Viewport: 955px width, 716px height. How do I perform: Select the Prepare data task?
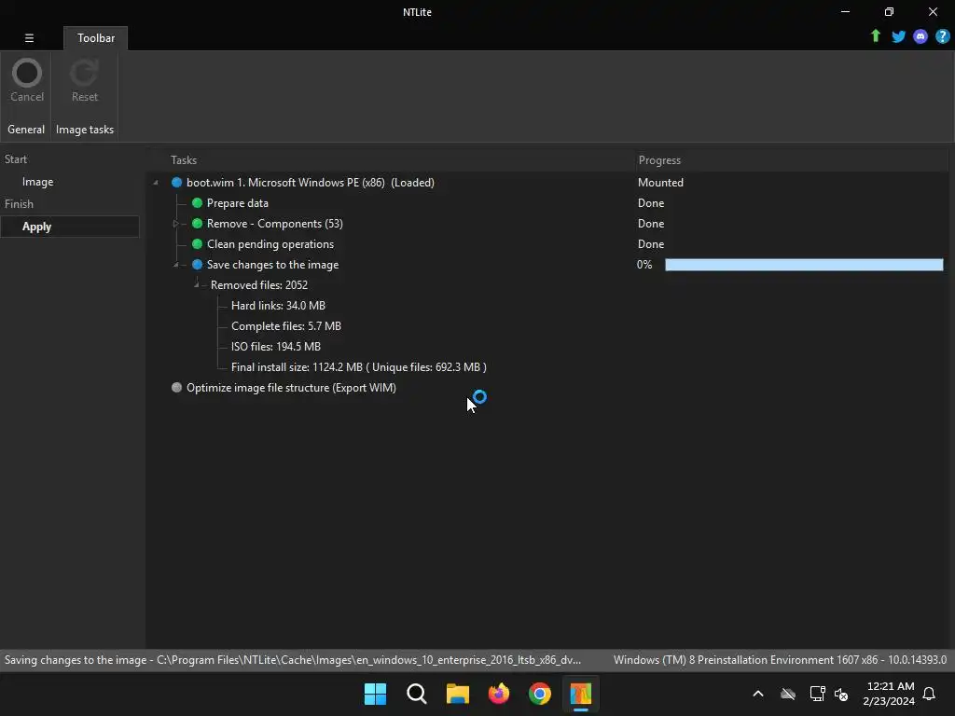click(238, 202)
